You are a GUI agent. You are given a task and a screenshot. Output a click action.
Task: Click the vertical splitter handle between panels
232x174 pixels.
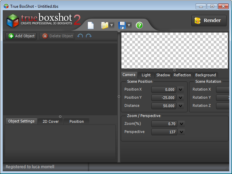pyautogui.click(x=119, y=96)
